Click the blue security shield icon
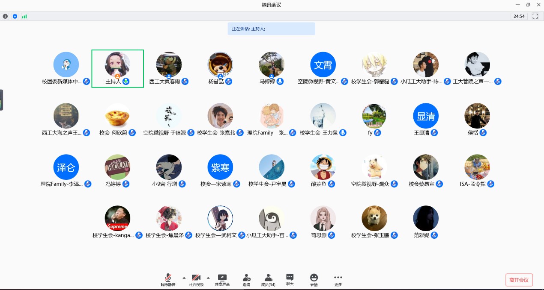 coord(15,16)
